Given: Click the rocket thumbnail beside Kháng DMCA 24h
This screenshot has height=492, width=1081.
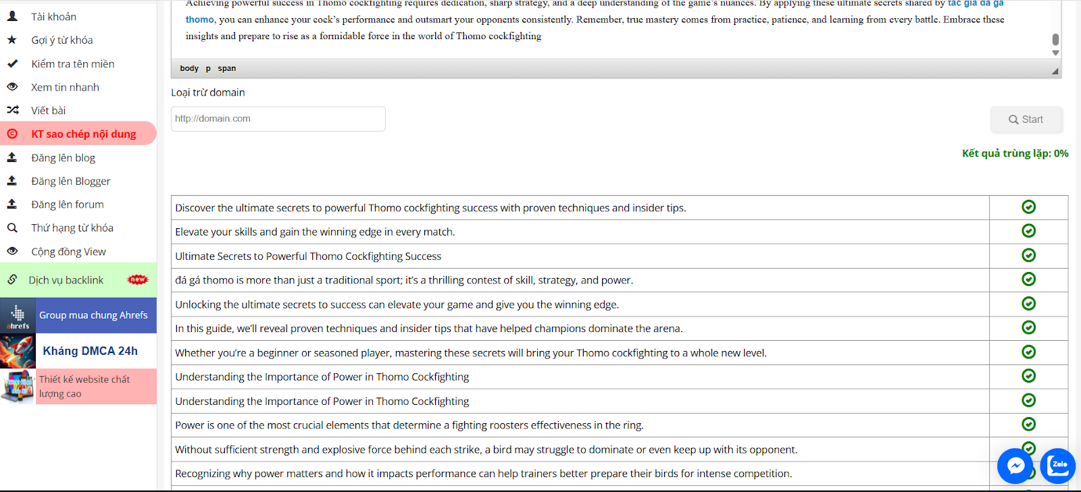Looking at the screenshot, I should pyautogui.click(x=18, y=351).
